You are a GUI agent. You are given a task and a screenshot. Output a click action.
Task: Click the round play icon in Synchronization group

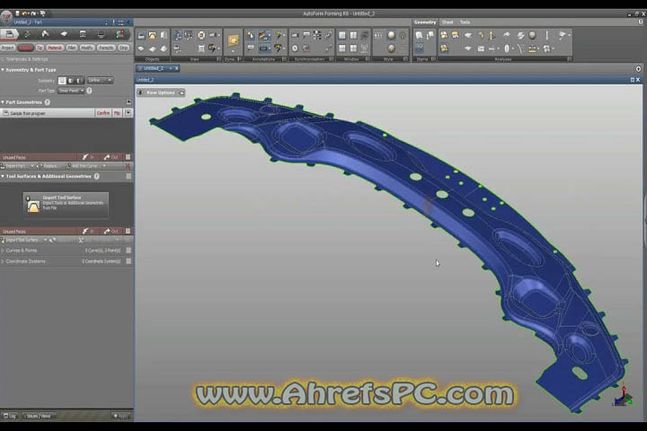tap(295, 48)
